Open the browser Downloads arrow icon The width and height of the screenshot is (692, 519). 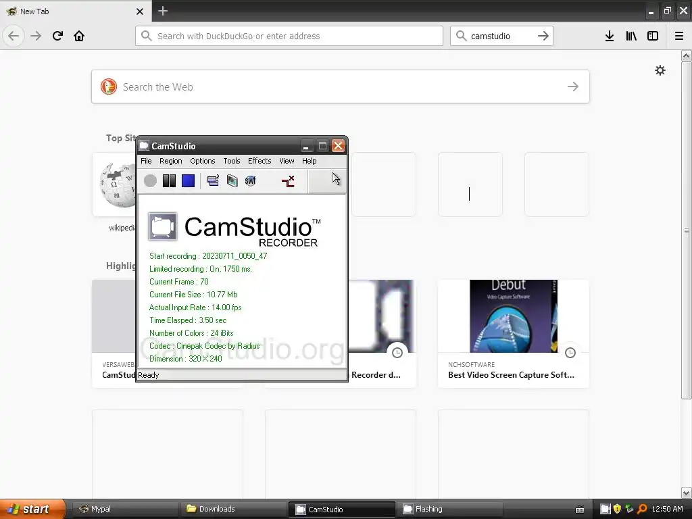pos(610,36)
